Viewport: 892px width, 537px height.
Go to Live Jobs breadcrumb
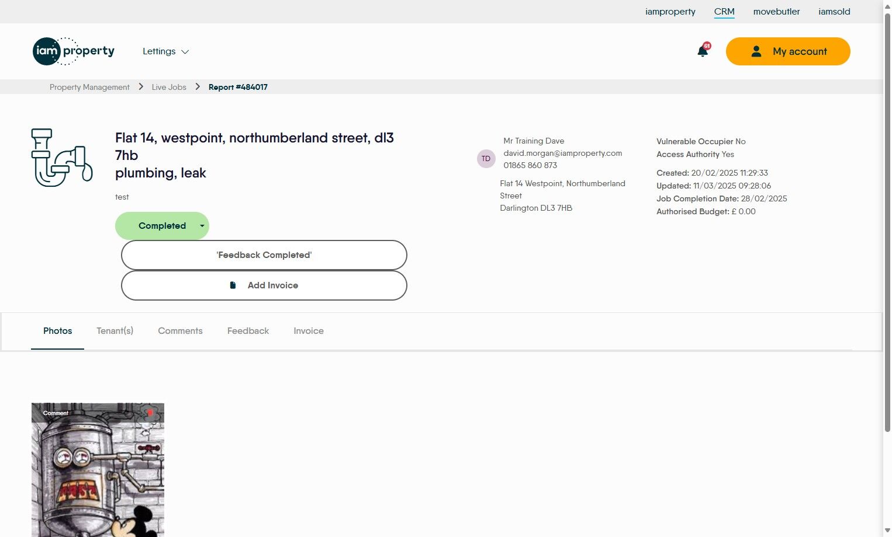coord(169,87)
